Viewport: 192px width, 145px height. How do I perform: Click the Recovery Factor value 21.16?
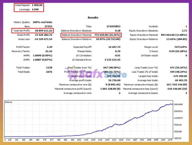[x=49, y=51]
